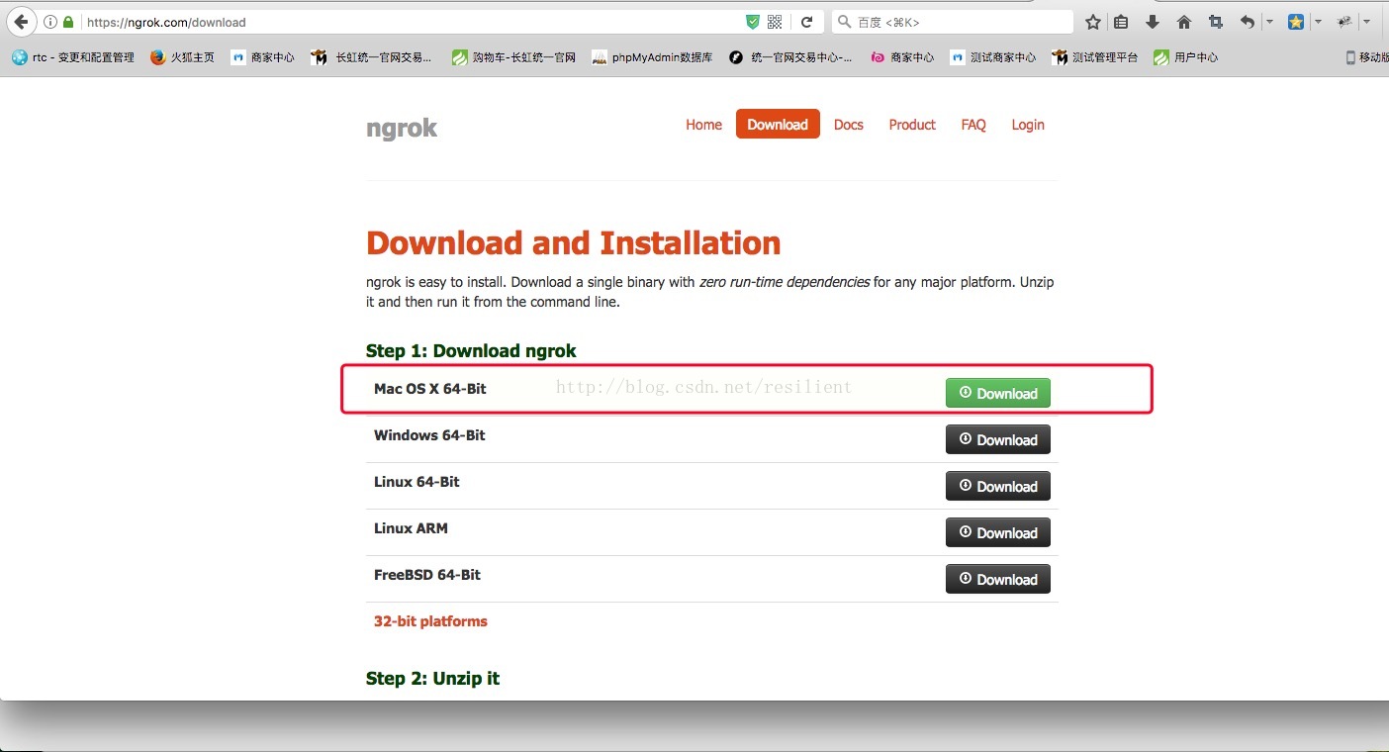This screenshot has height=752, width=1389.
Task: Click the magnifier icon in search box
Action: click(x=844, y=22)
